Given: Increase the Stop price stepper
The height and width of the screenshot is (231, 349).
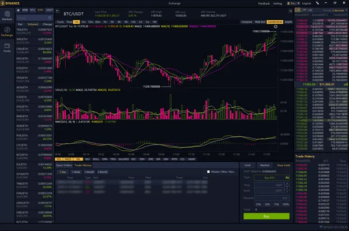Looking at the screenshot, I should pyautogui.click(x=287, y=184).
